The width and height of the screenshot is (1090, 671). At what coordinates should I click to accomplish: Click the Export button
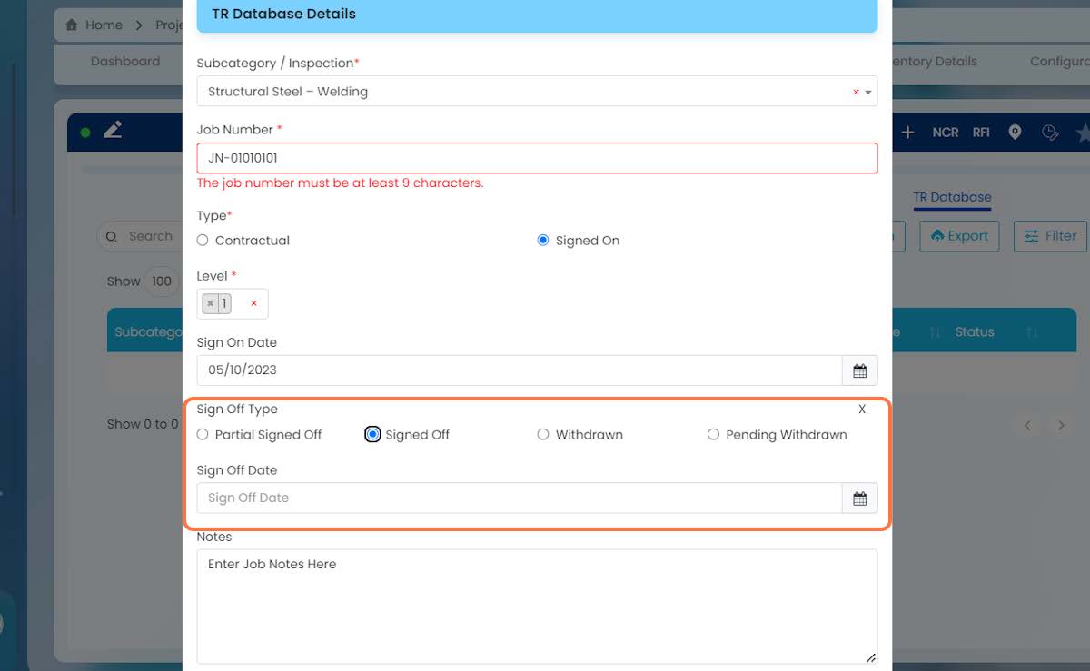point(959,236)
